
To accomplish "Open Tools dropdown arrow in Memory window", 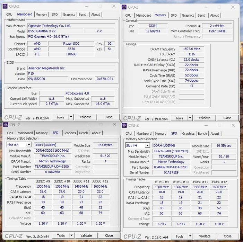I will click(190, 118).
